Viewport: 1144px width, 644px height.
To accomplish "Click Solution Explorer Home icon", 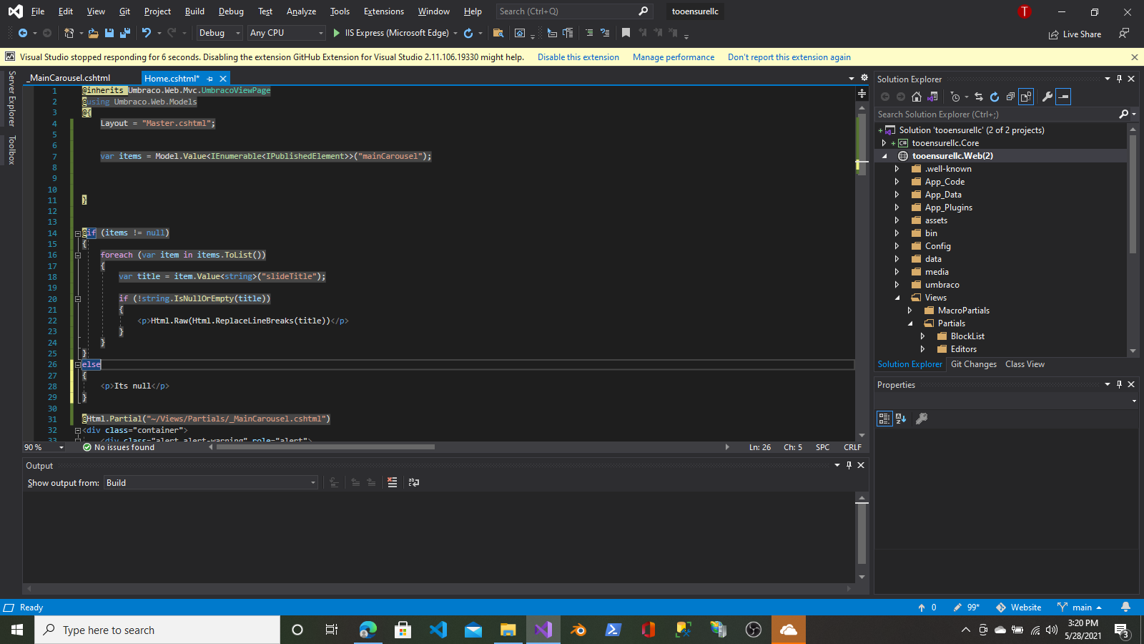I will coord(917,97).
